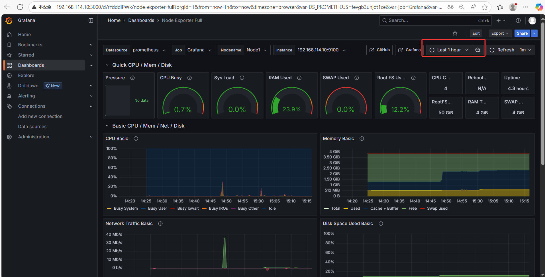Show info for CPU Basic panel
The image size is (545, 277).
(x=136, y=139)
